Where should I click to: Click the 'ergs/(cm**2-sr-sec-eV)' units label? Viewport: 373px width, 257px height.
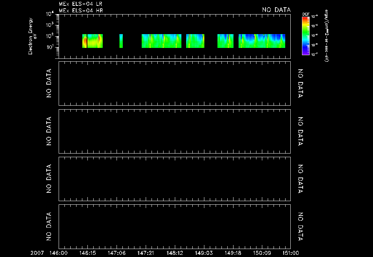point(327,36)
